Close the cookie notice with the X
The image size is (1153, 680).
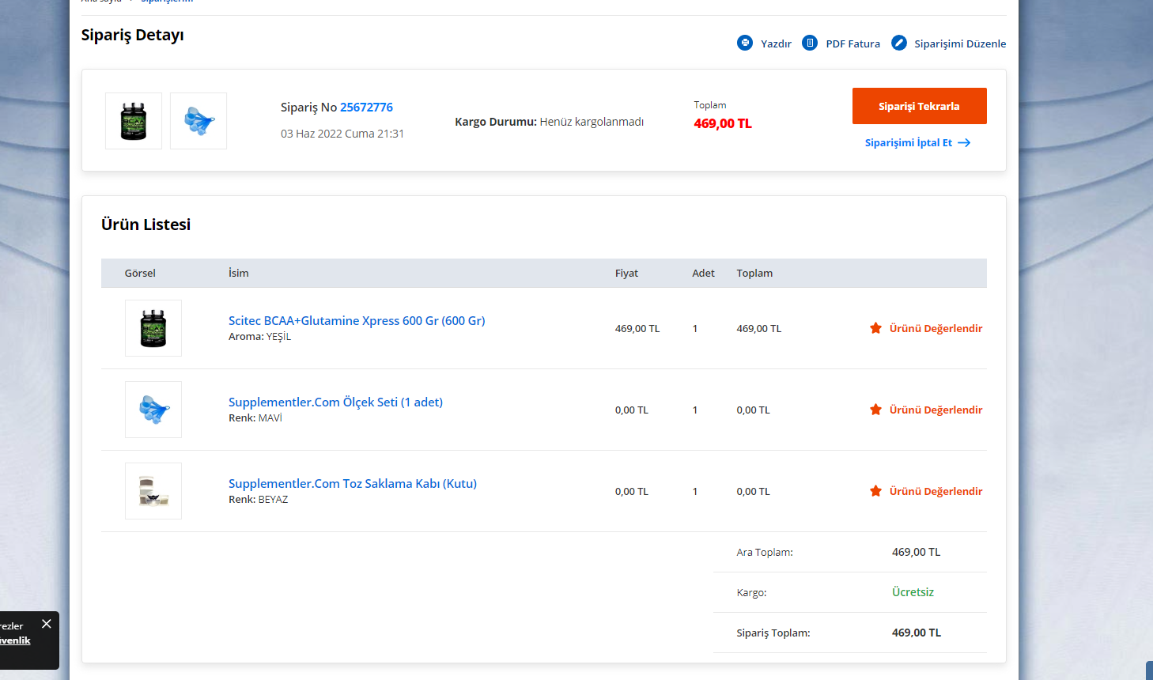click(47, 624)
